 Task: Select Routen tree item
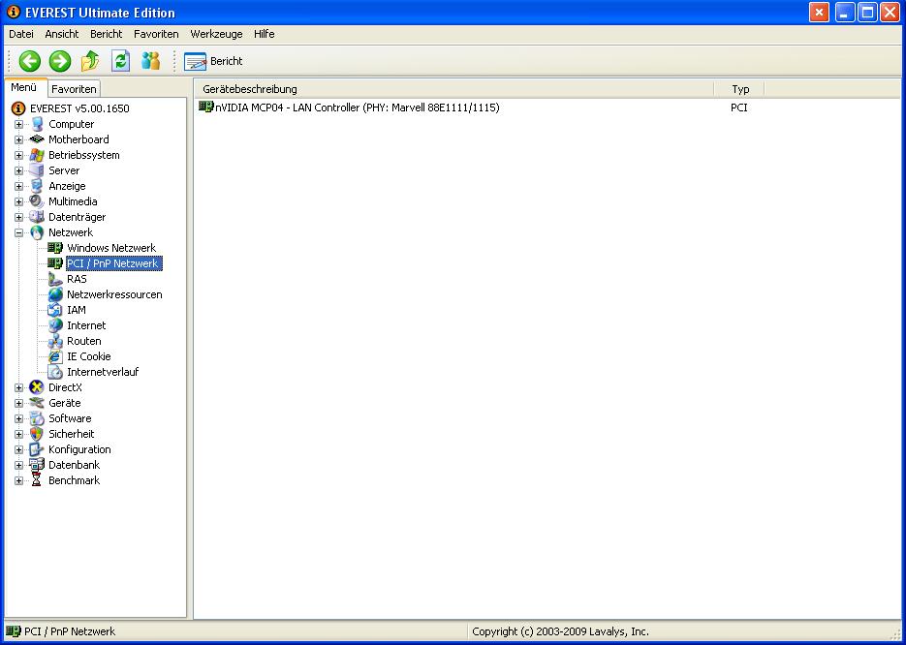click(x=84, y=341)
